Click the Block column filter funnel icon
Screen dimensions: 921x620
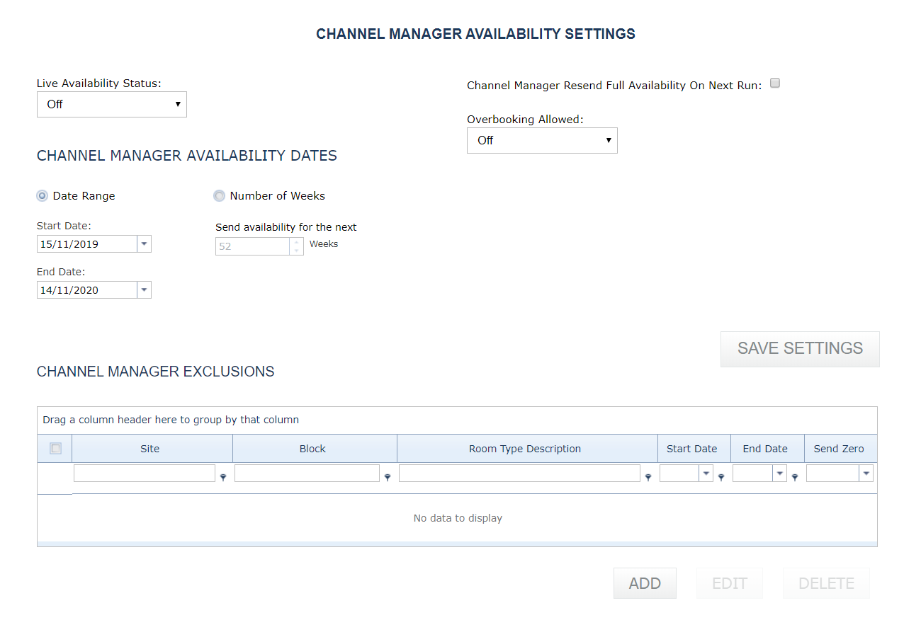(388, 477)
